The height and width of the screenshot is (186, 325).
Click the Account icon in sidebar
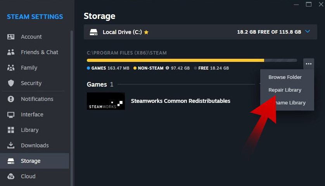[11, 37]
